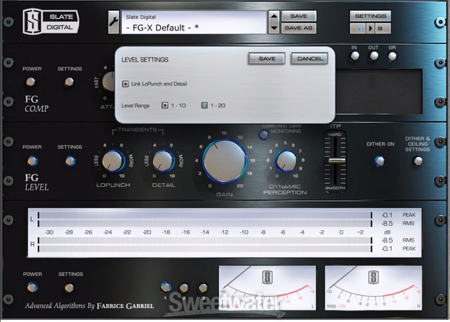Open the Dither & Ceiling Settings button
This screenshot has height=322, width=450.
coord(418,161)
